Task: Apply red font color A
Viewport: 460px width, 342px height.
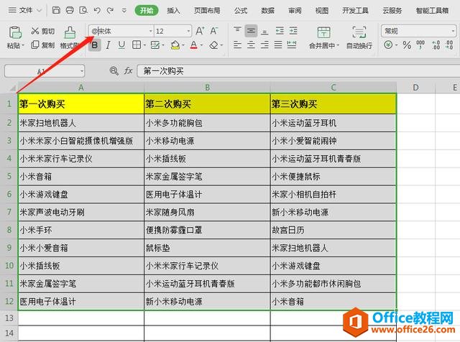Action: 193,45
